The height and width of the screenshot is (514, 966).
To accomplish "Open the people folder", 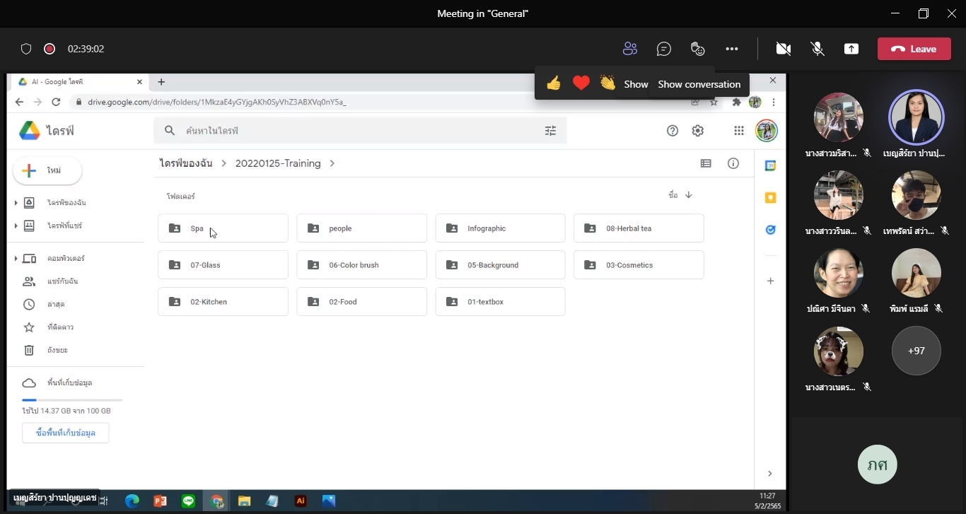I will 361,228.
